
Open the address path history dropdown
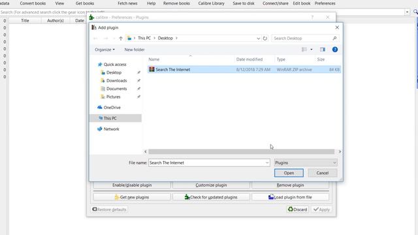pyautogui.click(x=259, y=39)
